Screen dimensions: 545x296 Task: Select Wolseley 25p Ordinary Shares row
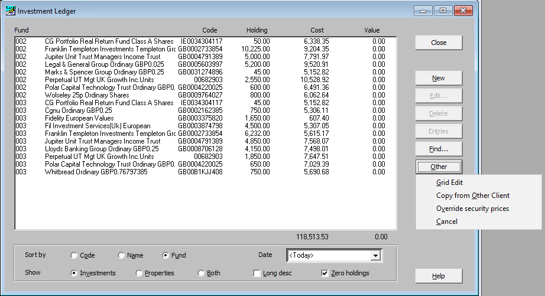click(x=205, y=95)
